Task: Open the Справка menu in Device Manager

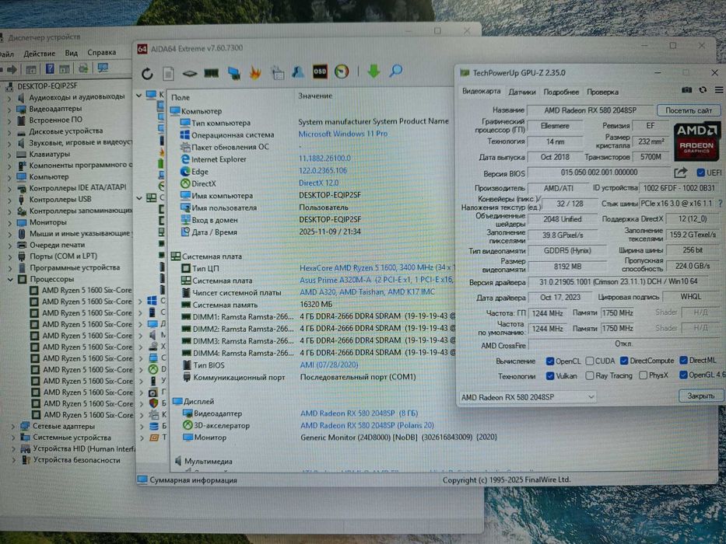Action: tap(101, 53)
